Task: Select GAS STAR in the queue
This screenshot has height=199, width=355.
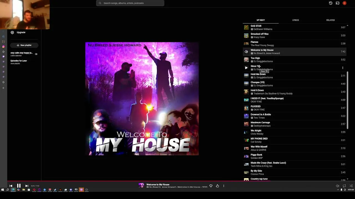Action: click(295, 27)
